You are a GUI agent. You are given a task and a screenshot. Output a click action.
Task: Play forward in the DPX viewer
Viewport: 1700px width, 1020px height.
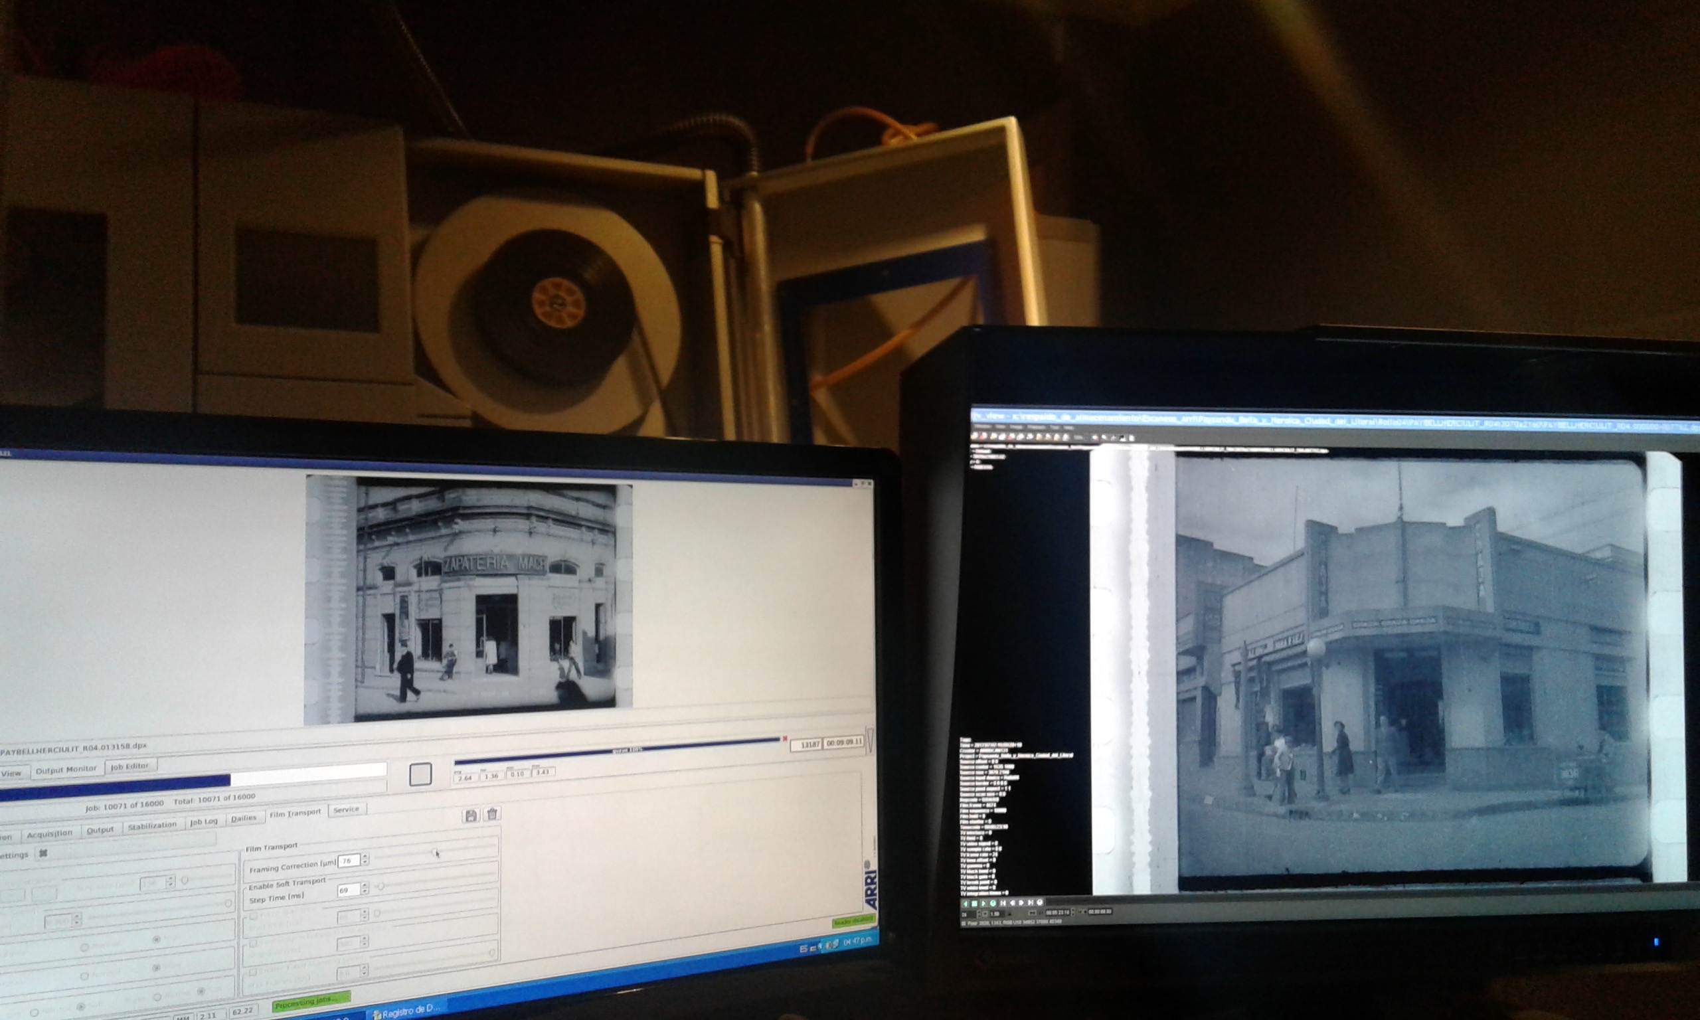[983, 903]
